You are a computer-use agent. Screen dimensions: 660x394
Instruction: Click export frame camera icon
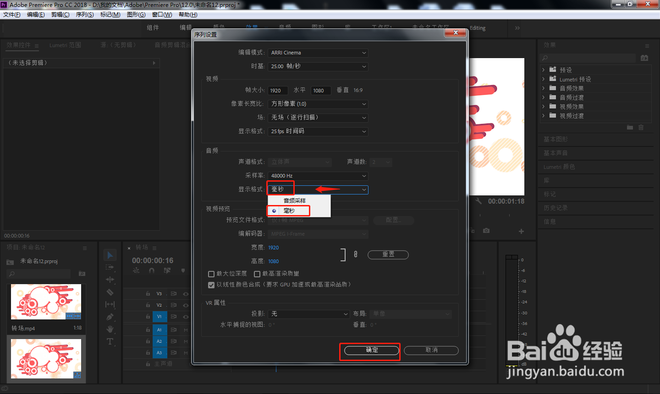click(486, 231)
